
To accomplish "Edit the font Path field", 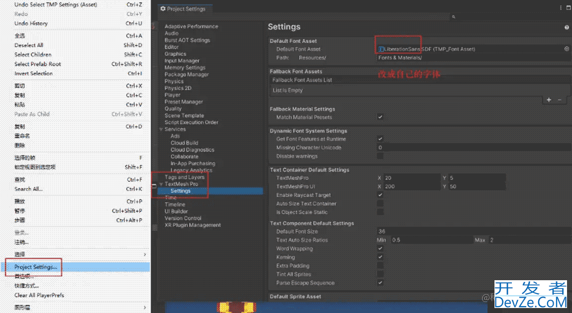I will click(474, 58).
